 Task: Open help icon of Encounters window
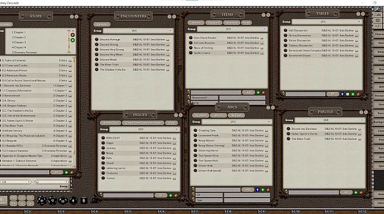point(169,16)
